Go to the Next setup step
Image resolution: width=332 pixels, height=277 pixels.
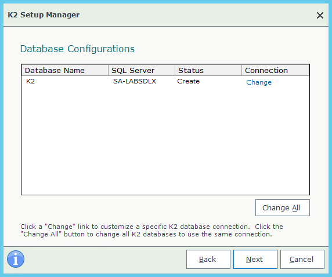pos(255,259)
